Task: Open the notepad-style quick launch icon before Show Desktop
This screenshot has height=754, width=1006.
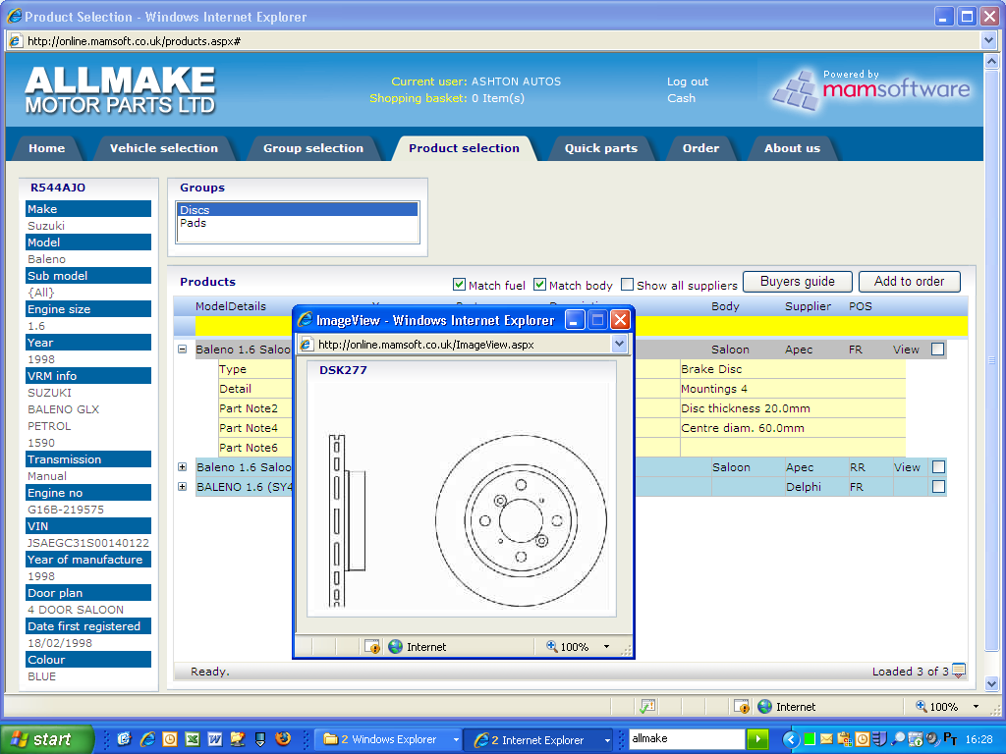Action: click(x=238, y=739)
